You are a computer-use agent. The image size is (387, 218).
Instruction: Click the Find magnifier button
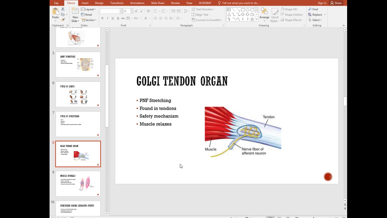pos(313,9)
